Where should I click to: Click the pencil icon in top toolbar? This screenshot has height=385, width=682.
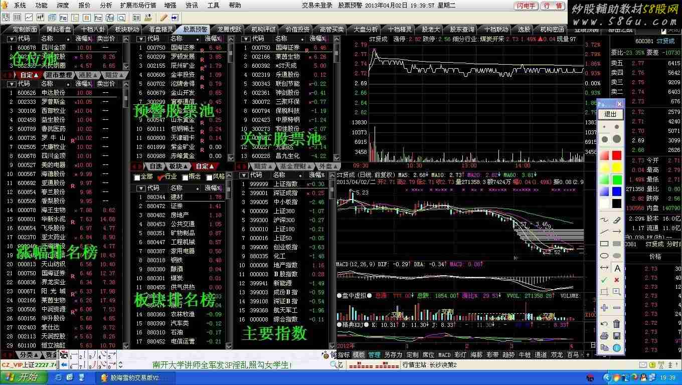[x=164, y=18]
